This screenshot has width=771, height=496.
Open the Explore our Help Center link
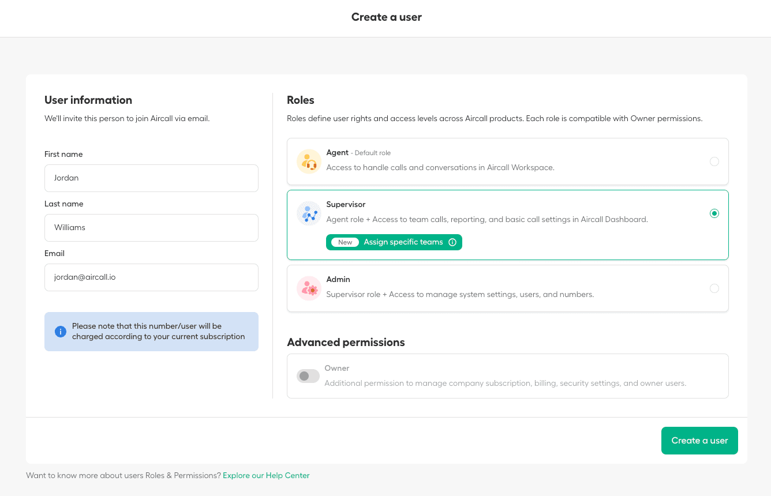pyautogui.click(x=266, y=475)
